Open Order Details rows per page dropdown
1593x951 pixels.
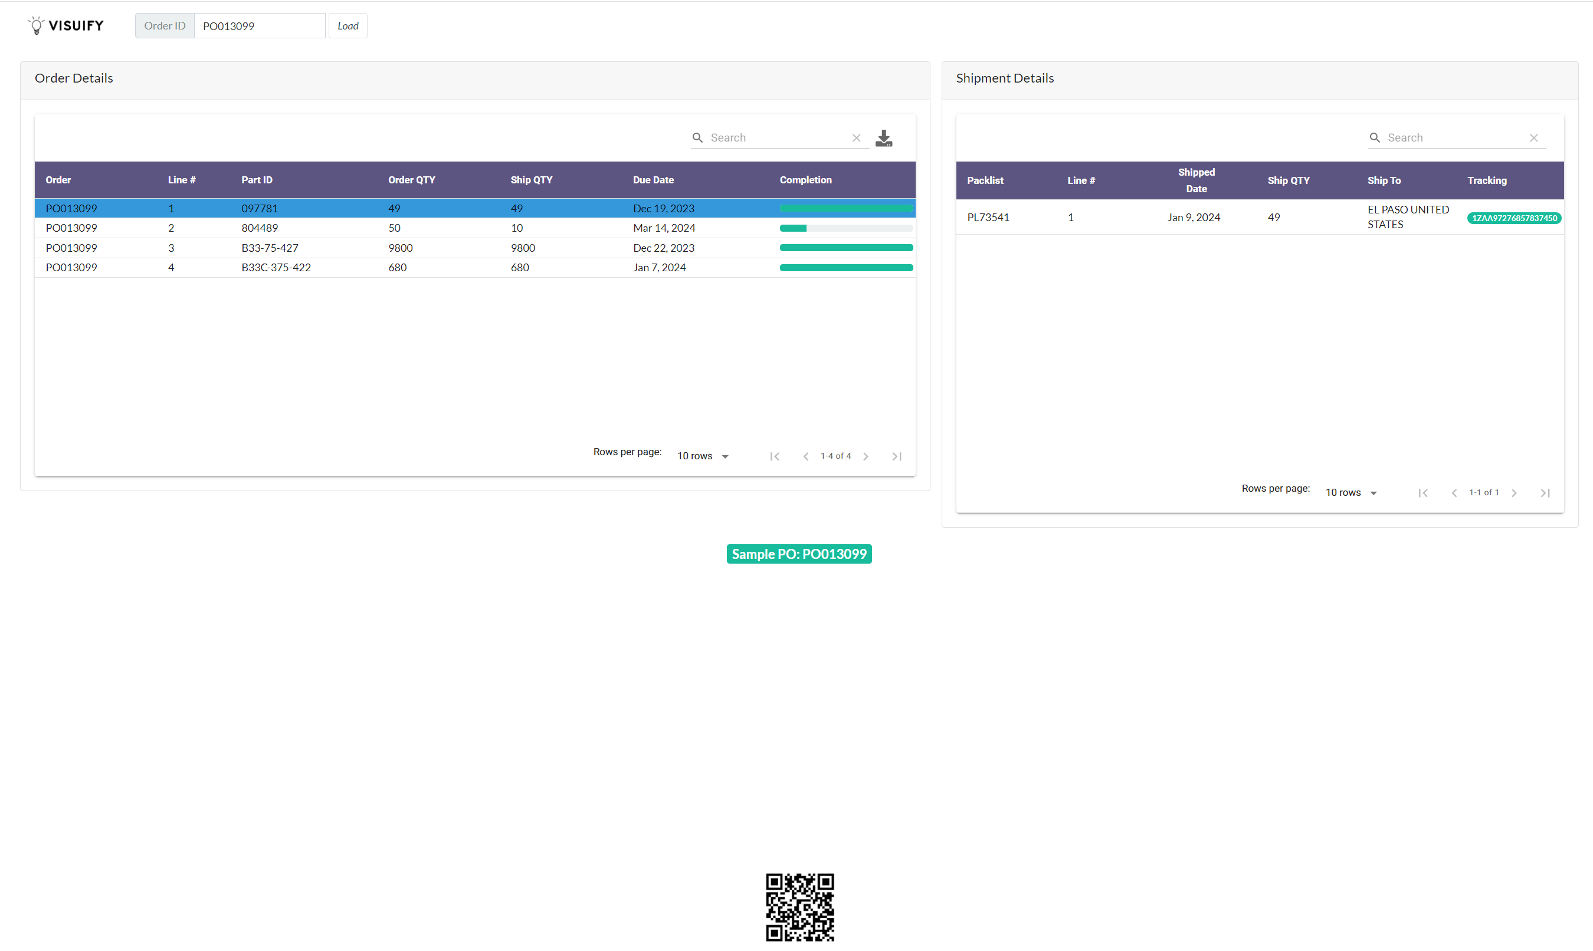click(703, 456)
